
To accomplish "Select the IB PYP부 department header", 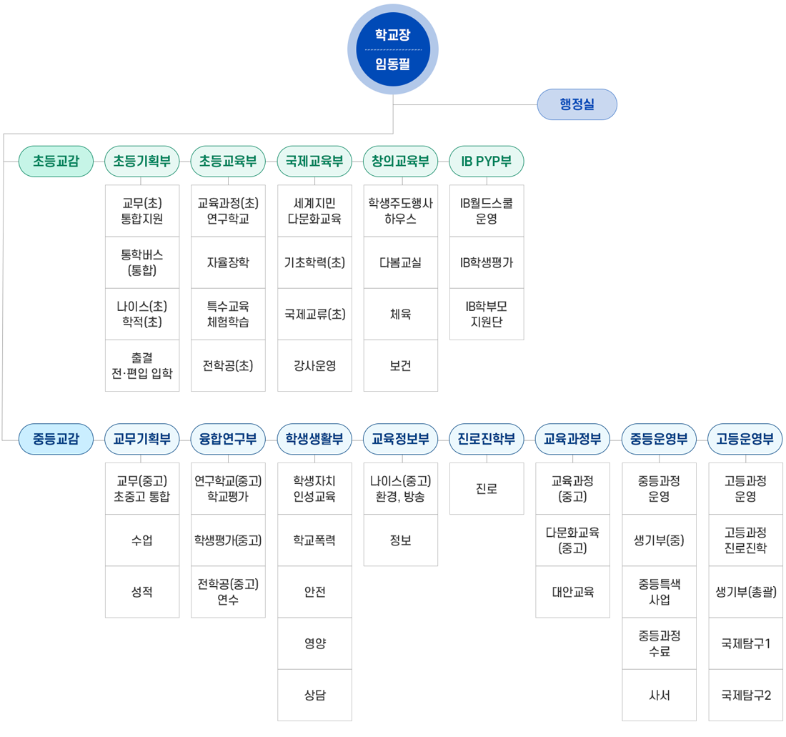I will [486, 162].
